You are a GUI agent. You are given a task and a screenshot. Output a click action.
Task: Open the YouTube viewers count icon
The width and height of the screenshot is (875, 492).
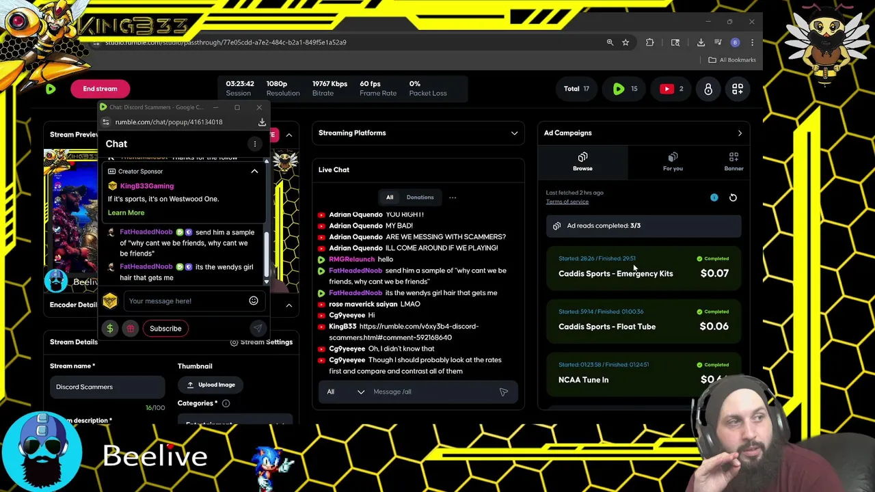click(671, 89)
